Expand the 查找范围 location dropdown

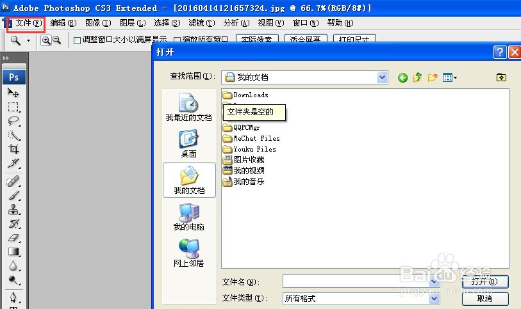(382, 77)
